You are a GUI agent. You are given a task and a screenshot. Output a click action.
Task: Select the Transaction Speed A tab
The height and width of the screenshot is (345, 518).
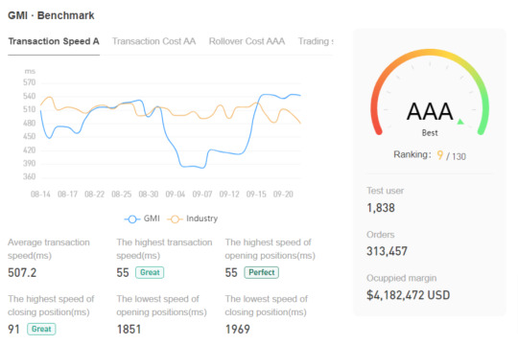[x=54, y=41]
